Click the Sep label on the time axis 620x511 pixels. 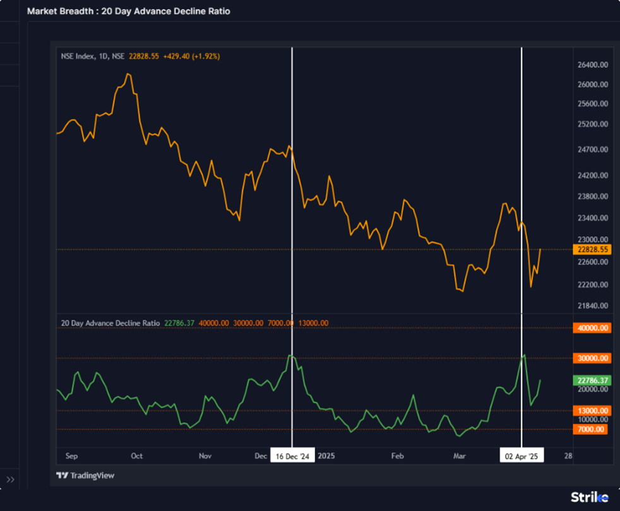click(x=71, y=455)
